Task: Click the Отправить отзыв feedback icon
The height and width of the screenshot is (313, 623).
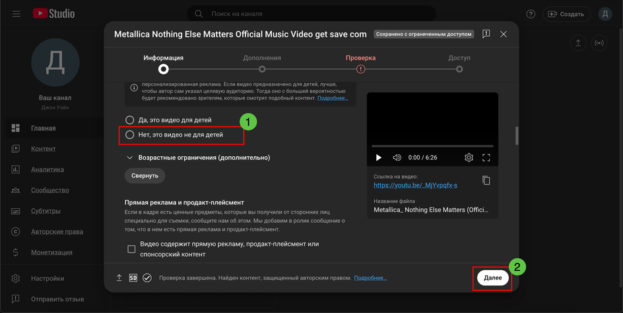Action: coord(15,299)
